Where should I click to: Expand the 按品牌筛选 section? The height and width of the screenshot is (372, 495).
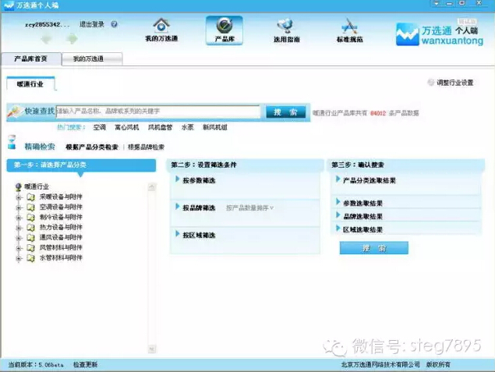[x=178, y=207]
